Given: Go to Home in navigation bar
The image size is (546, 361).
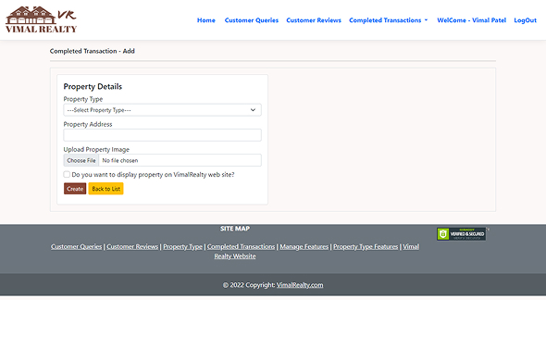Looking at the screenshot, I should click(206, 20).
